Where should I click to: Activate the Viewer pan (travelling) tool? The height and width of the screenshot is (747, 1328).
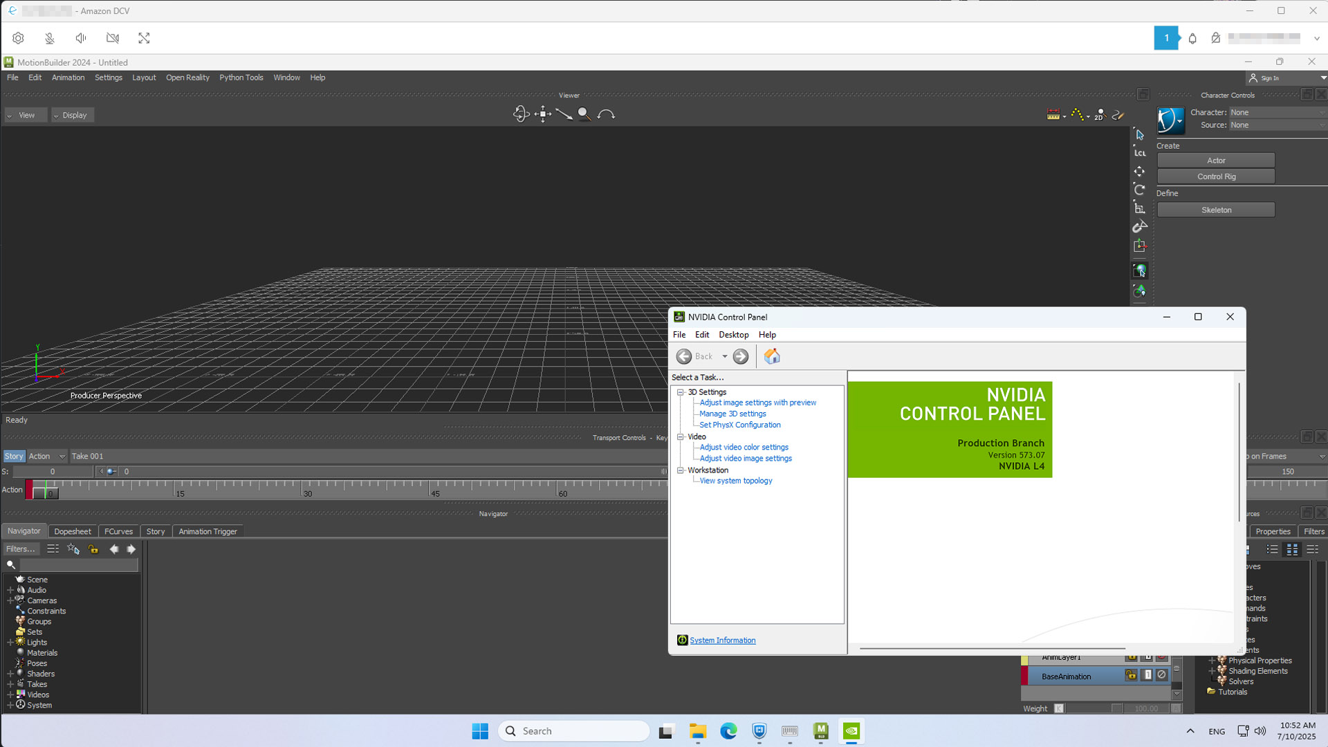543,114
